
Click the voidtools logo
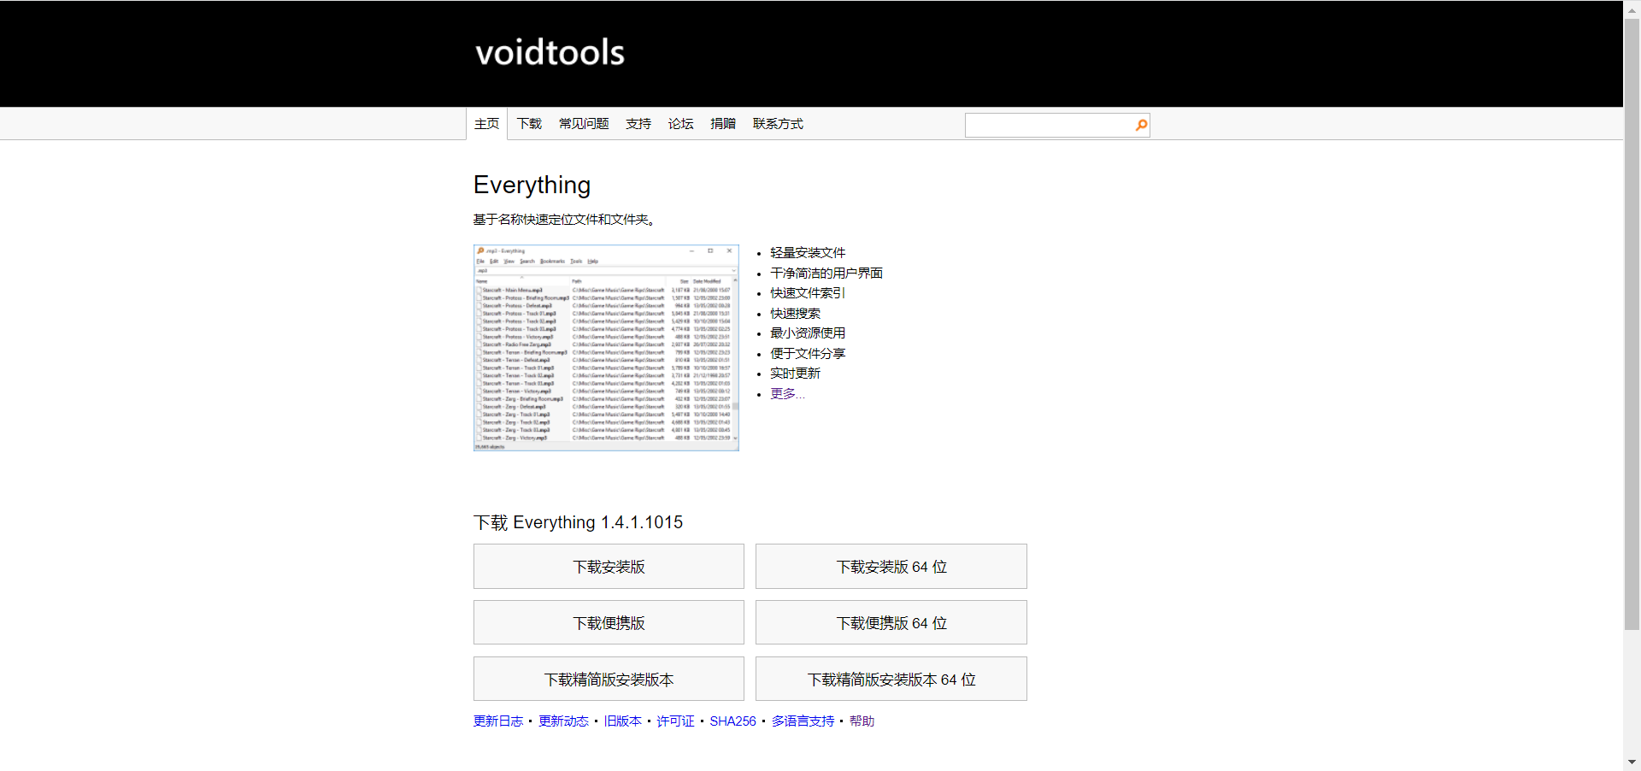click(550, 52)
